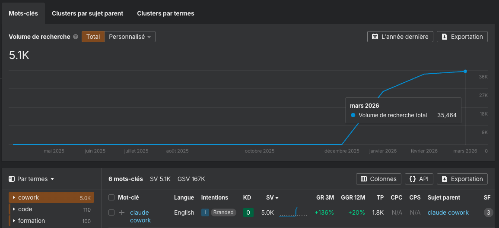The image size is (499, 228).
Task: Select the Total volume option
Action: [93, 37]
